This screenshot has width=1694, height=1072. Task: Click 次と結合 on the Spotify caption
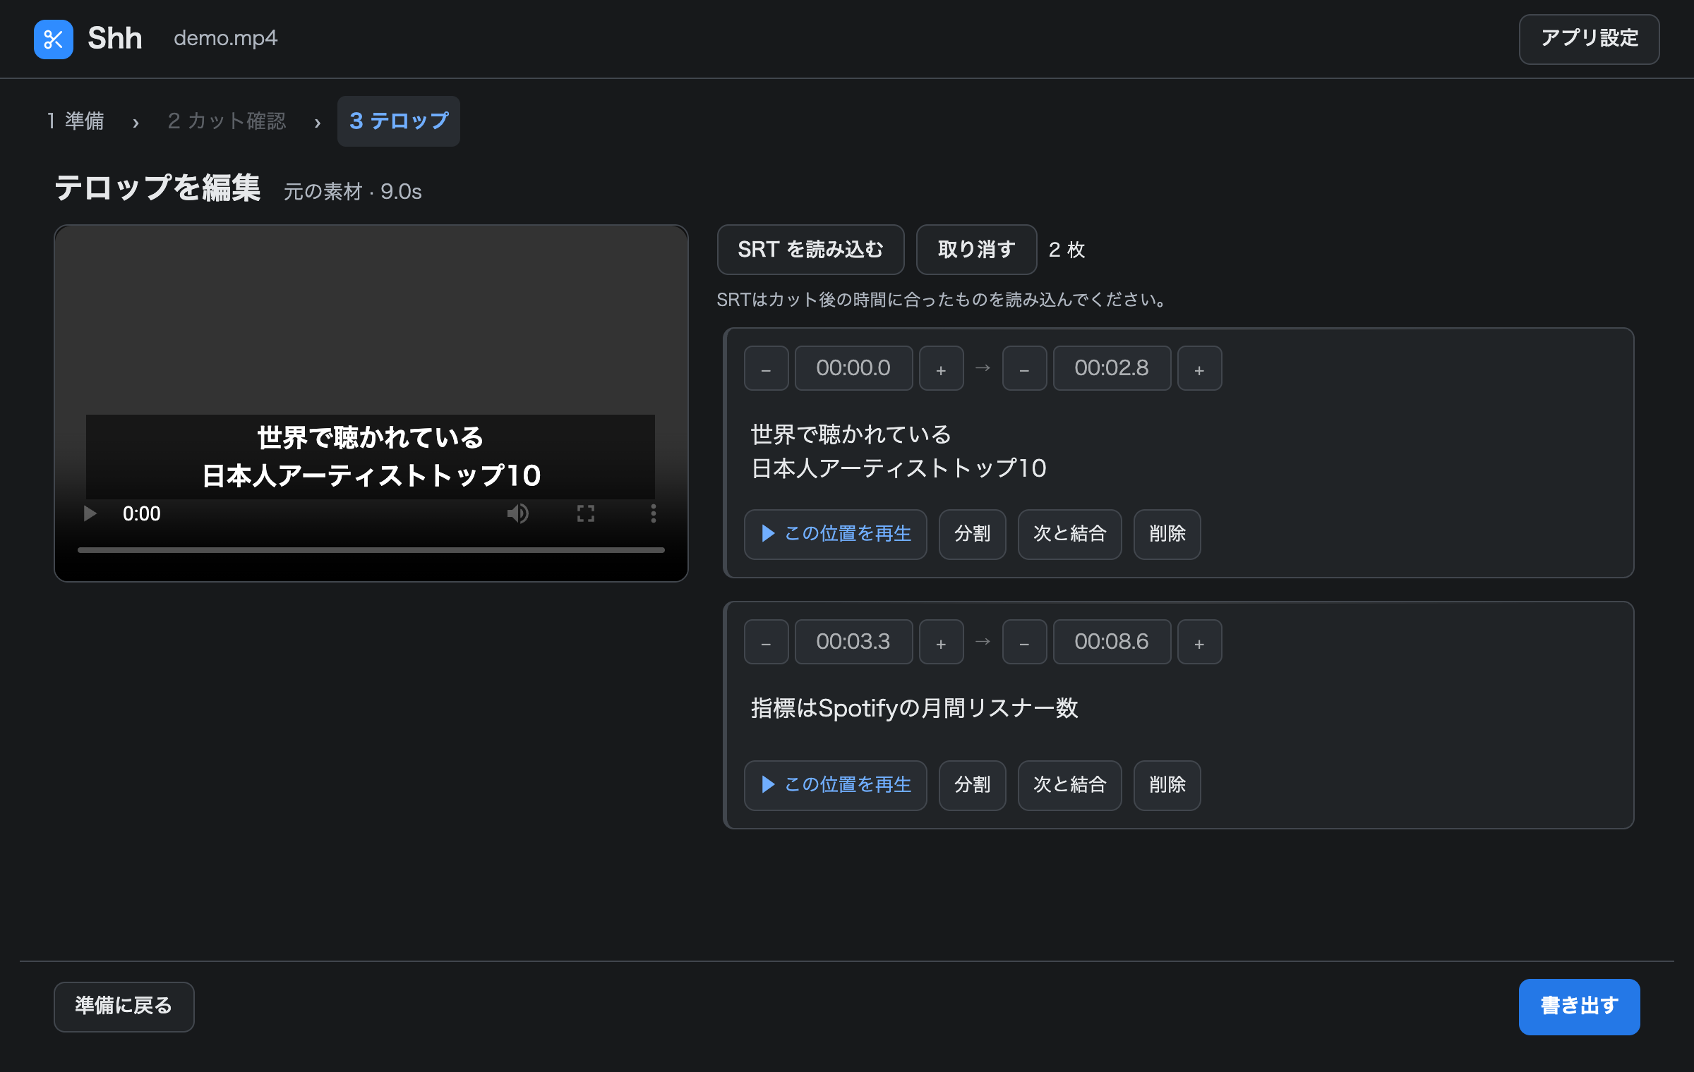point(1070,785)
